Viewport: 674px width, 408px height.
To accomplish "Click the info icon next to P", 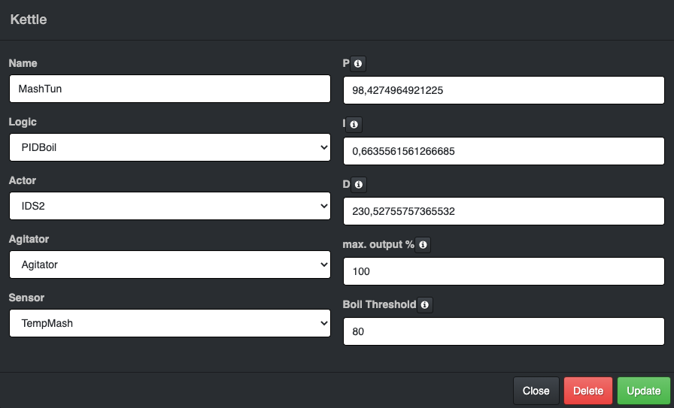I will coord(358,64).
